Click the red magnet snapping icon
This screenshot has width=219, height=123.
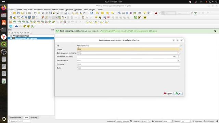coord(156,13)
